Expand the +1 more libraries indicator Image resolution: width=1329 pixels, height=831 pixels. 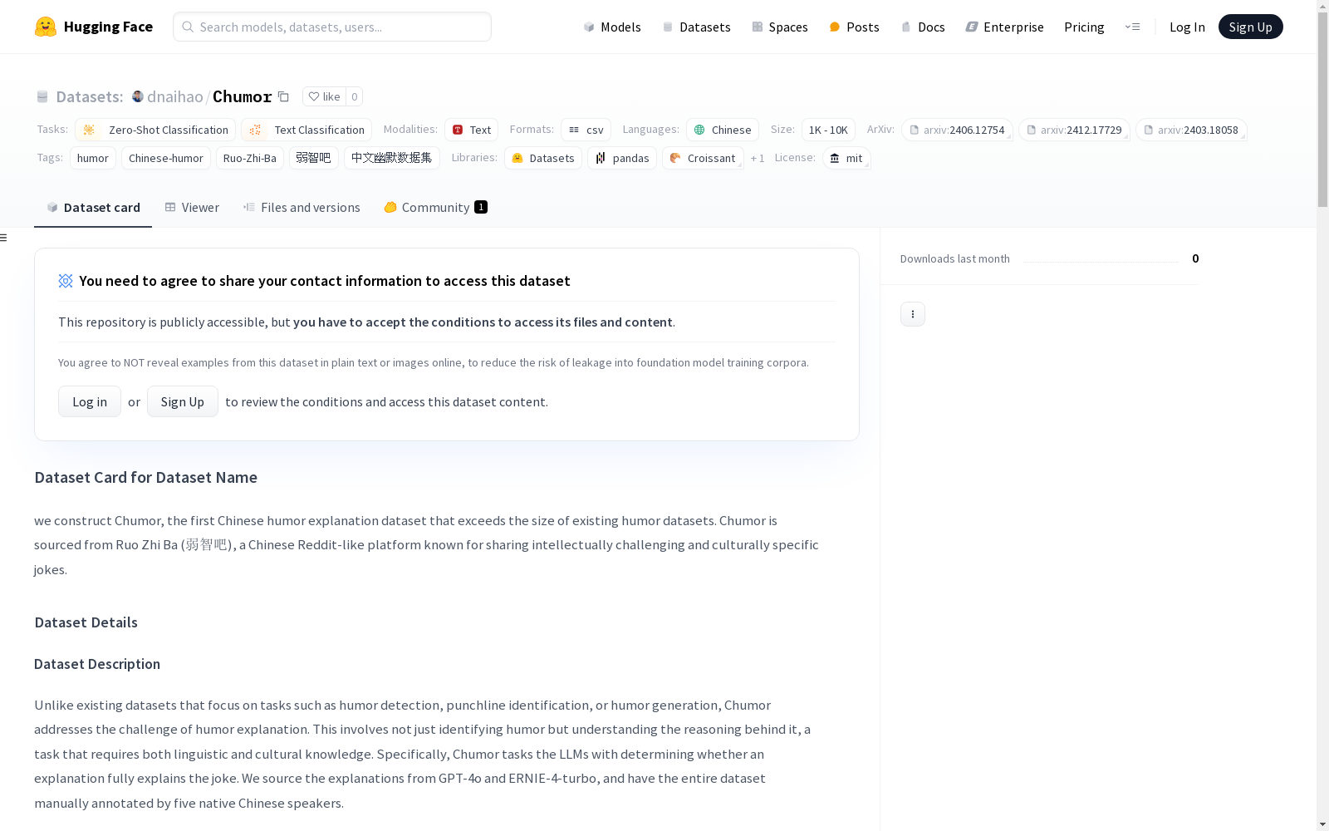[757, 158]
